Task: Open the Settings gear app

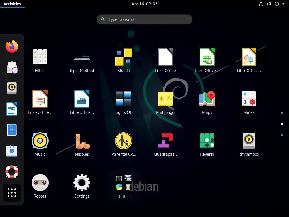Action: 82,186
